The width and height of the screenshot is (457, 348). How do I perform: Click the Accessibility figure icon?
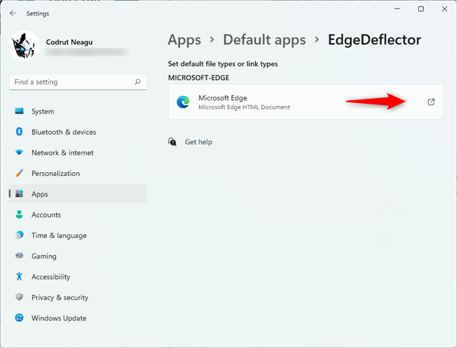tap(19, 276)
